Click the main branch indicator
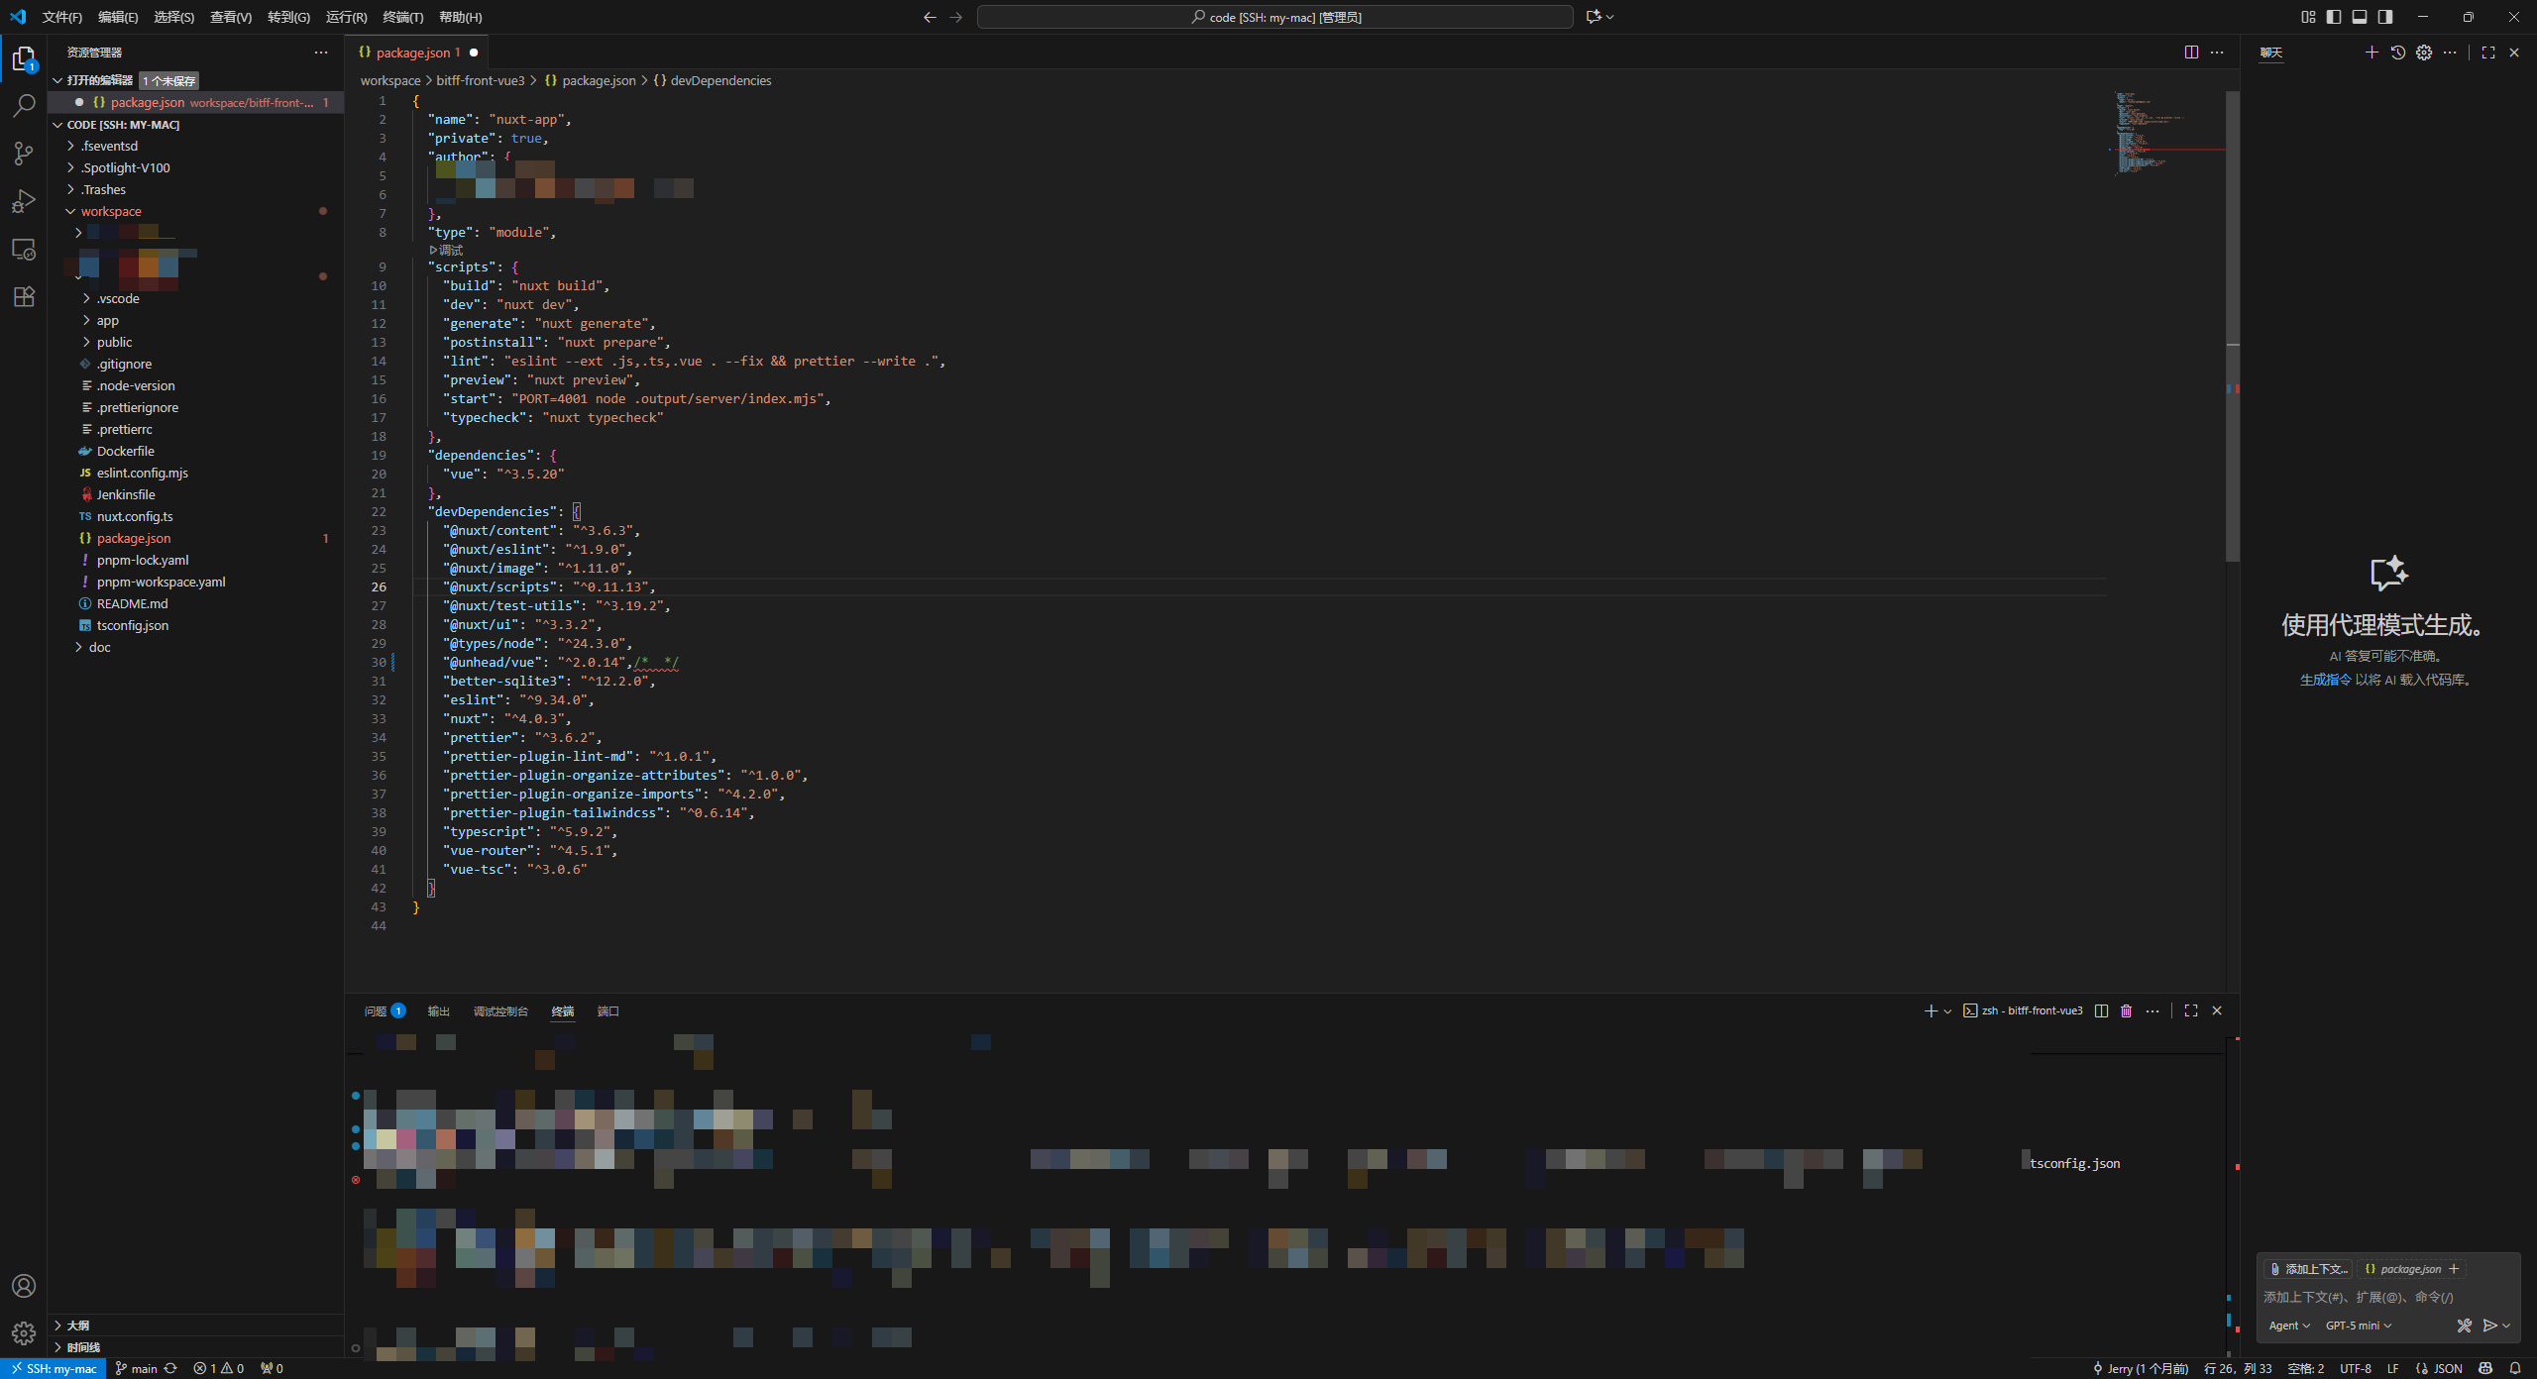This screenshot has height=1379, width=2537. (138, 1368)
